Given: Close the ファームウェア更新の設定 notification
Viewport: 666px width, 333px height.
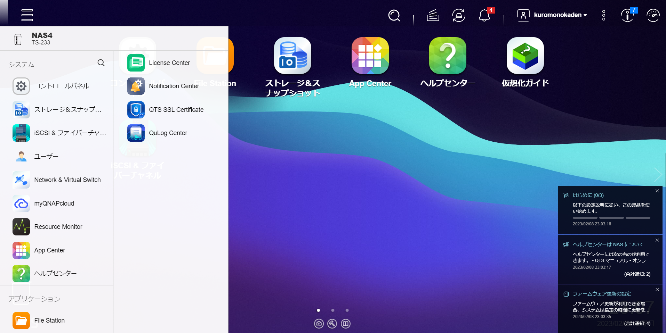Looking at the screenshot, I should (657, 290).
